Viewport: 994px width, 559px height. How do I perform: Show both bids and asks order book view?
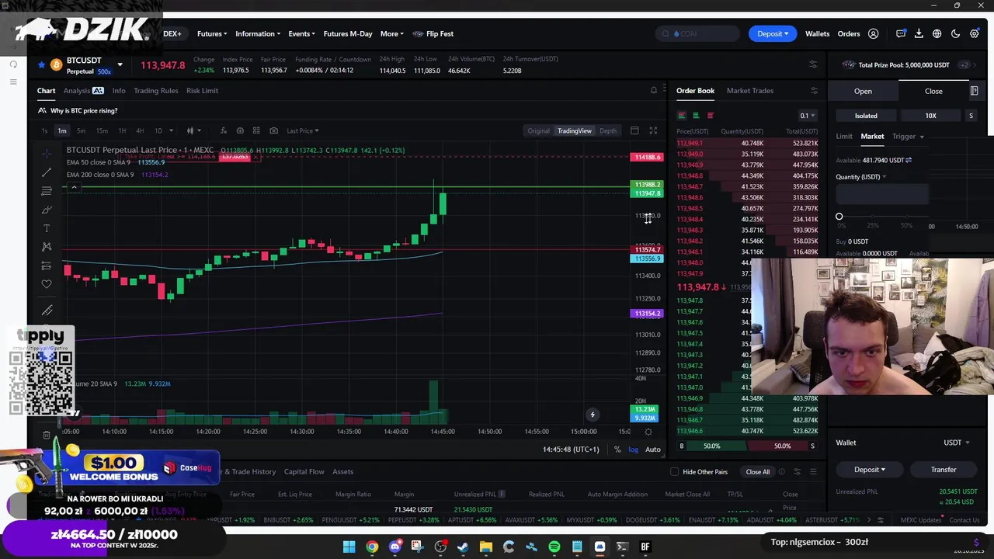coord(682,116)
